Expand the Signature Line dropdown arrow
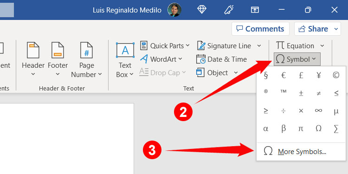Image resolution: width=348 pixels, height=174 pixels. pos(259,46)
